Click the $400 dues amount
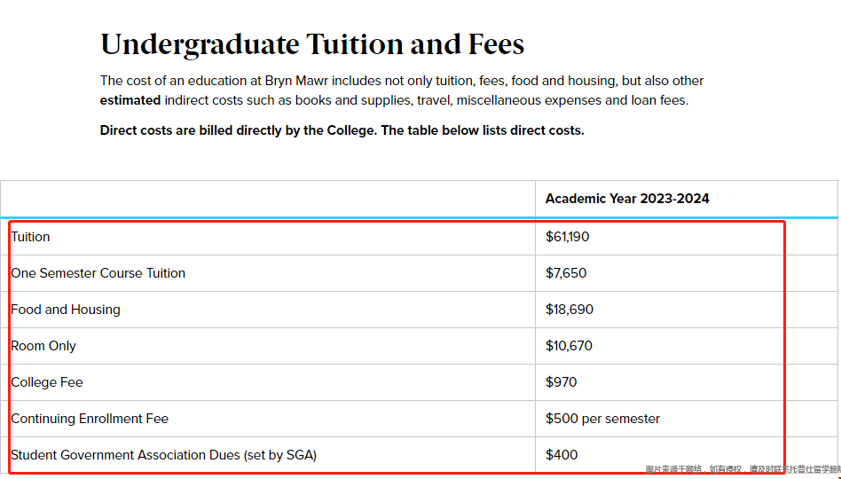841x479 pixels. pyautogui.click(x=562, y=455)
